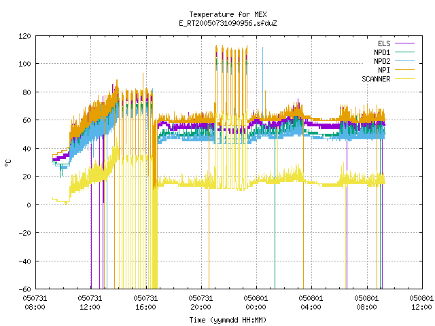The height and width of the screenshot is (326, 435).
Task: Click the x-axis label 050731 12:00
Action: 90,303
